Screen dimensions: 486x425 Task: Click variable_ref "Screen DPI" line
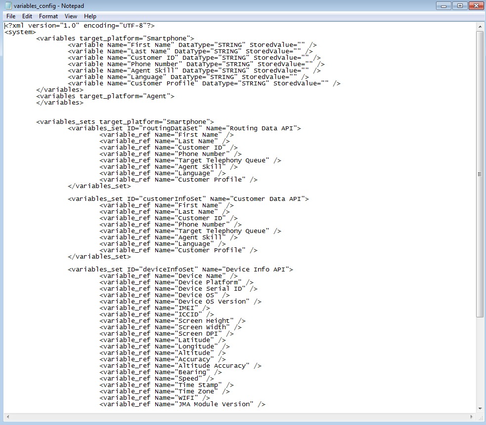click(x=167, y=334)
